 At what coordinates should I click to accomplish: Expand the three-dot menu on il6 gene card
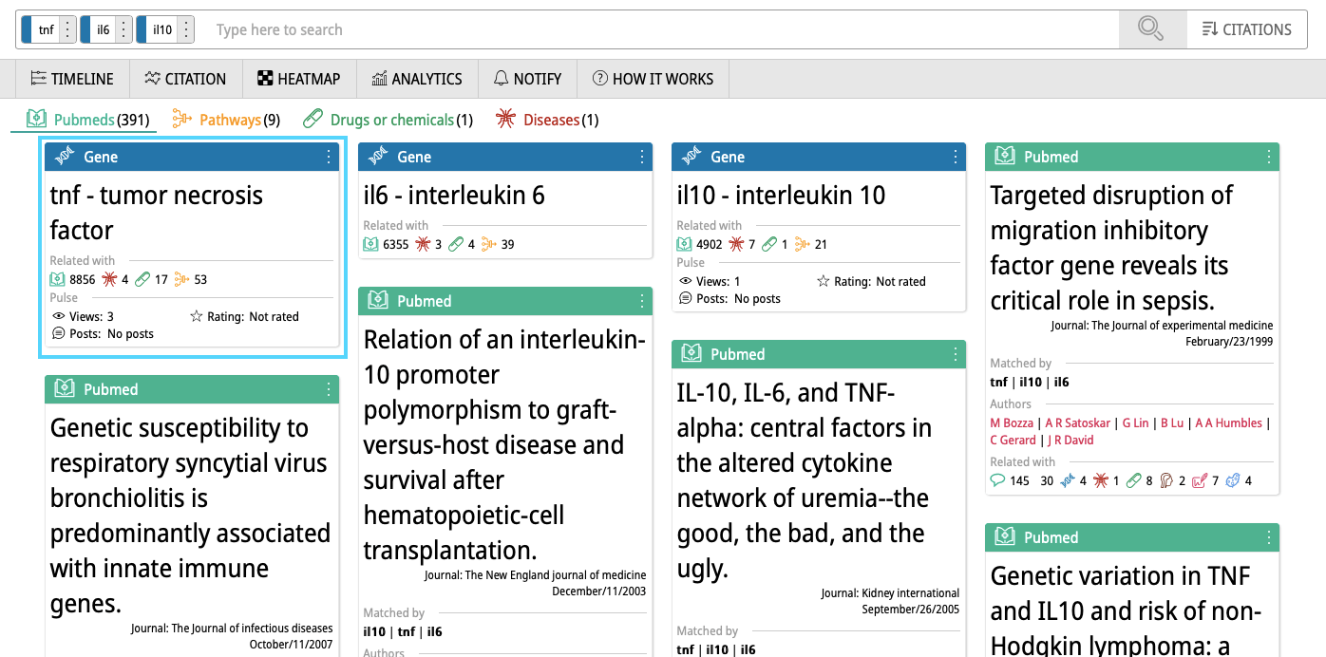coord(642,157)
